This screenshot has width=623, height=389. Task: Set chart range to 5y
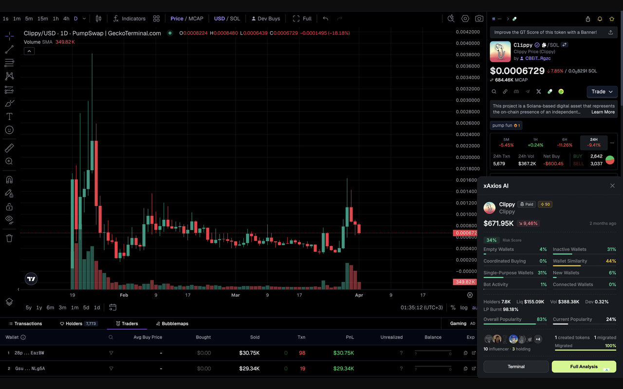tap(29, 307)
